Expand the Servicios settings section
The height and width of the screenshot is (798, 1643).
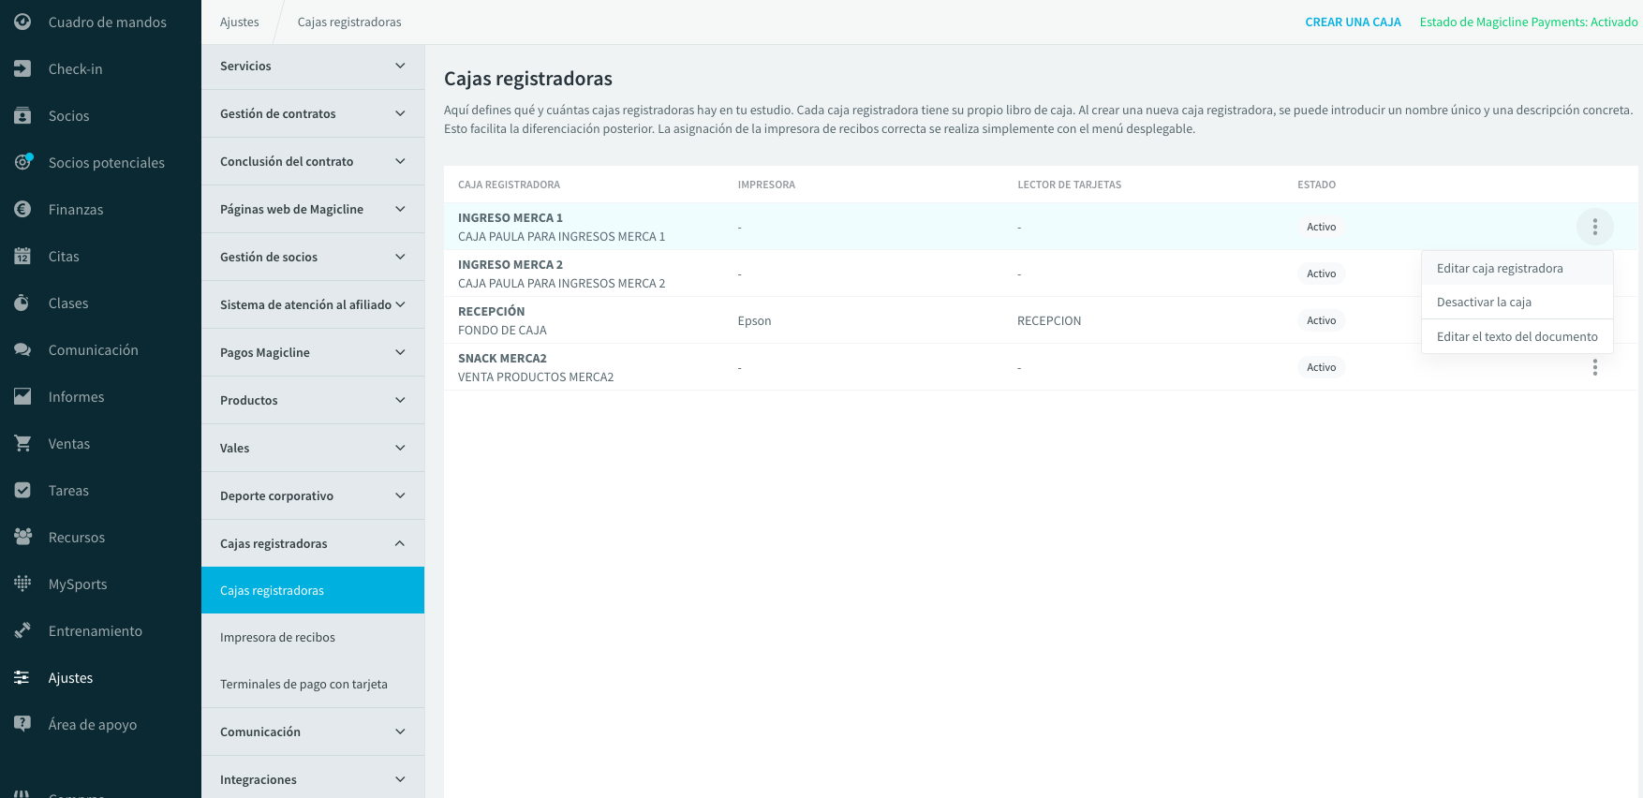point(313,66)
